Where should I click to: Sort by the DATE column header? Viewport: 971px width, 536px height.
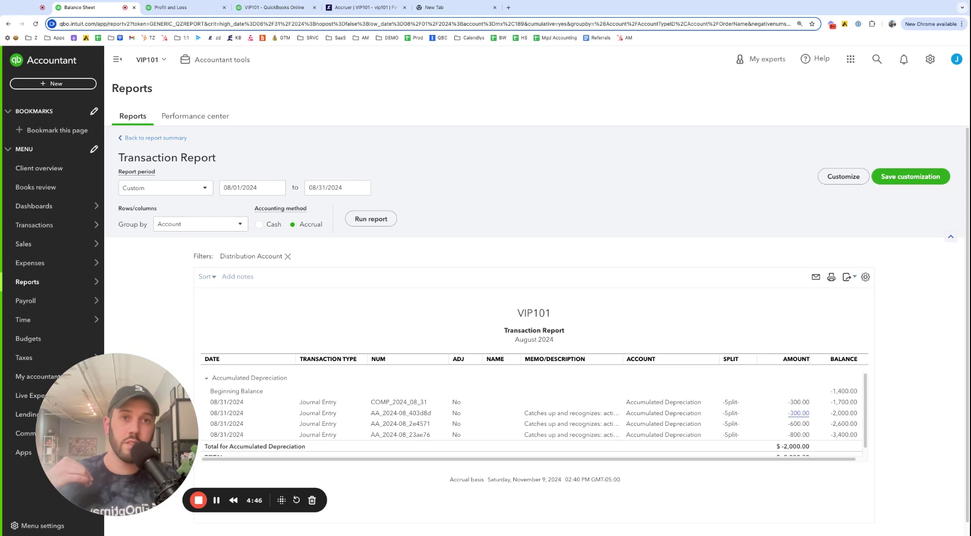tap(212, 359)
